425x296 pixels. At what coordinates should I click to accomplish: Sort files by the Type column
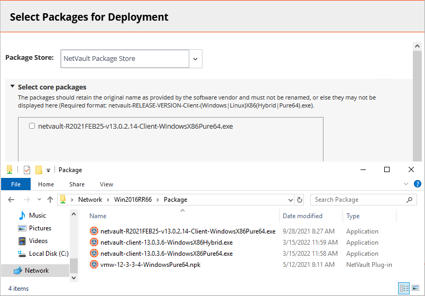pyautogui.click(x=353, y=216)
